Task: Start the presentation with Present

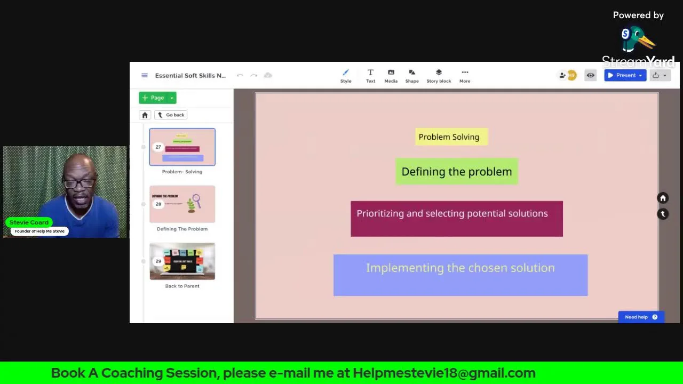Action: (622, 75)
